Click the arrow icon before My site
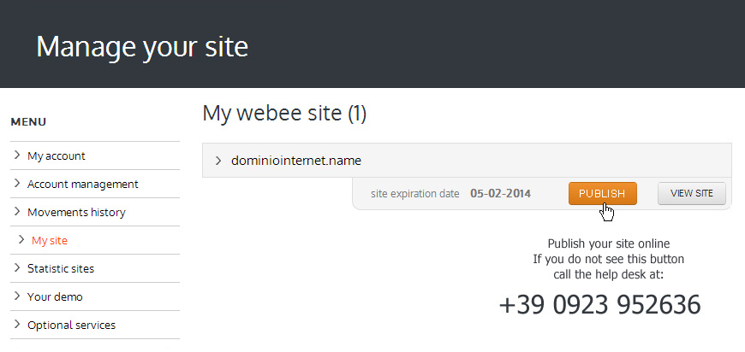 [21, 240]
